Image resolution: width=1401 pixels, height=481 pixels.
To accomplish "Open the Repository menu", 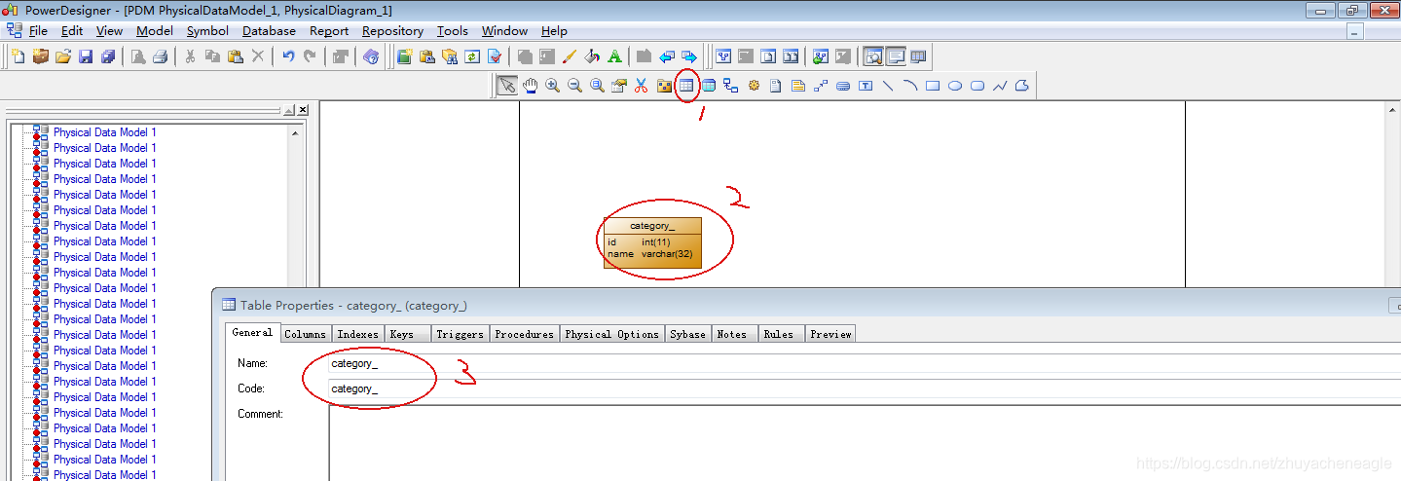I will [392, 31].
